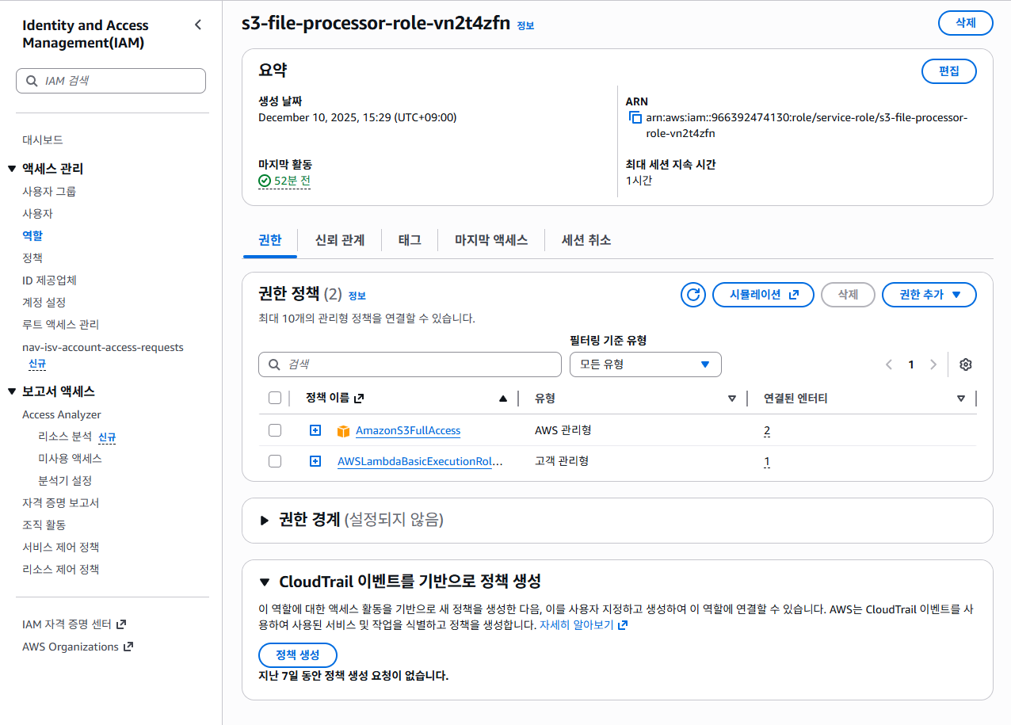Switch to the 태그 tab
The width and height of the screenshot is (1011, 725).
(x=410, y=240)
